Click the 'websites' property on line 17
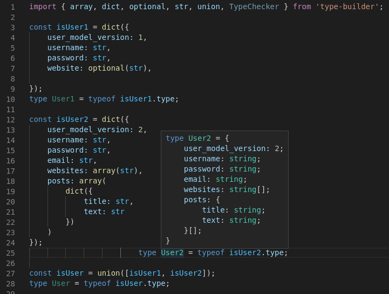 pos(65,170)
